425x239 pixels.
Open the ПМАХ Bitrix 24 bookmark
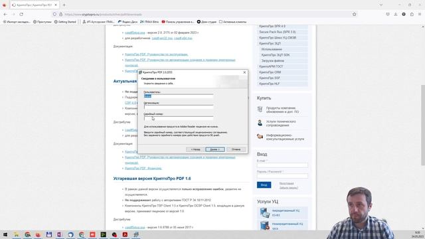pos(149,22)
